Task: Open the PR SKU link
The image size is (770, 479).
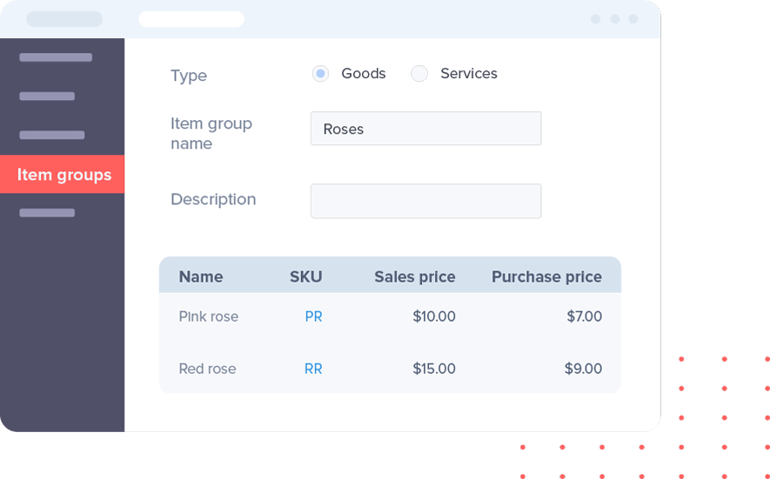Action: pos(313,316)
